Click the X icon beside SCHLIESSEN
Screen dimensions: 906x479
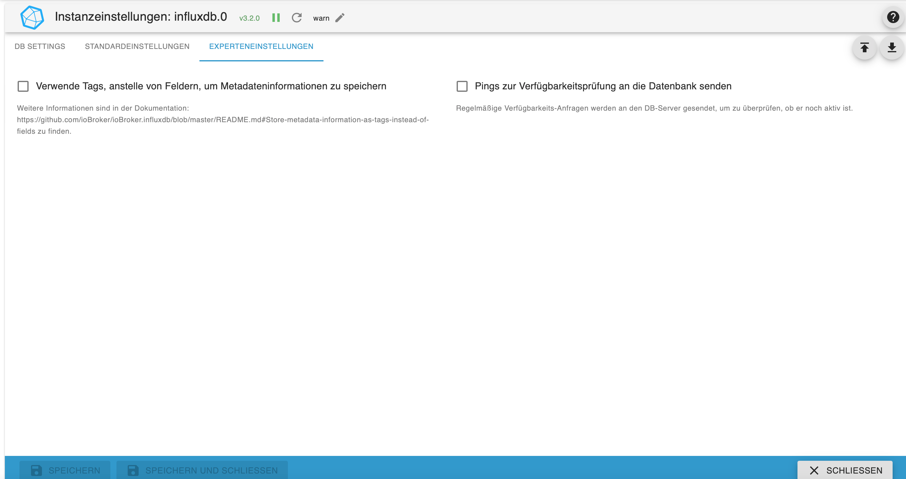tap(814, 470)
